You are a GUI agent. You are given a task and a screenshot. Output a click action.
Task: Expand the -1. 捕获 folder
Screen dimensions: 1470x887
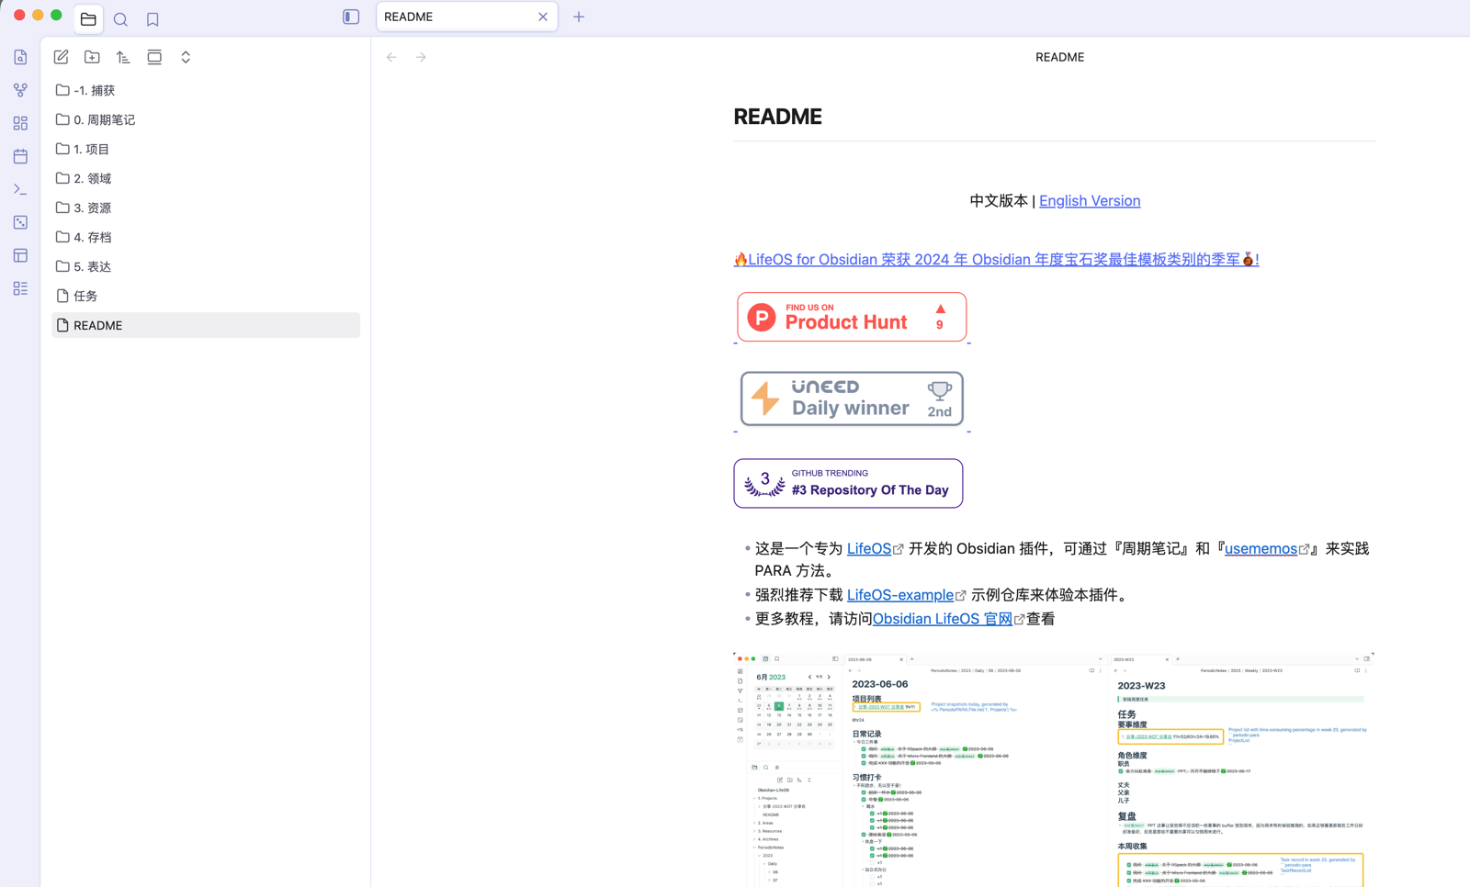point(206,90)
